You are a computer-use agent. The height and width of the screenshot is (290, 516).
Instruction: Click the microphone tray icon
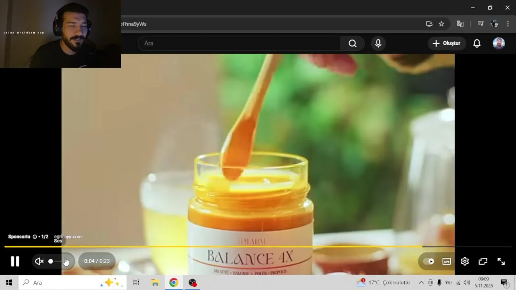pos(439,283)
